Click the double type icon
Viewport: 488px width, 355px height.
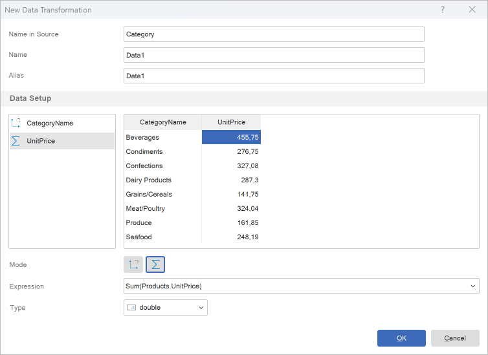point(131,308)
